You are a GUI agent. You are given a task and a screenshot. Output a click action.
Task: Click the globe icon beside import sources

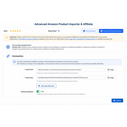pos(8,47)
